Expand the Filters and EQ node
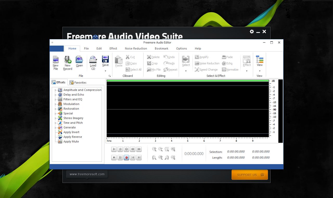The image size is (333, 198). click(55, 100)
